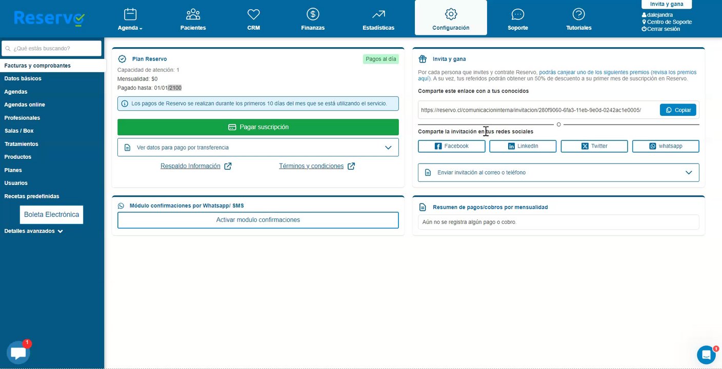Select Profesionales in the sidebar

click(x=22, y=118)
